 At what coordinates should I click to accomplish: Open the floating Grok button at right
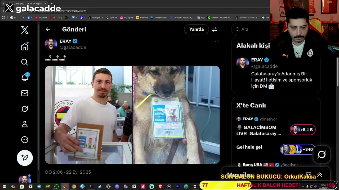point(322,154)
